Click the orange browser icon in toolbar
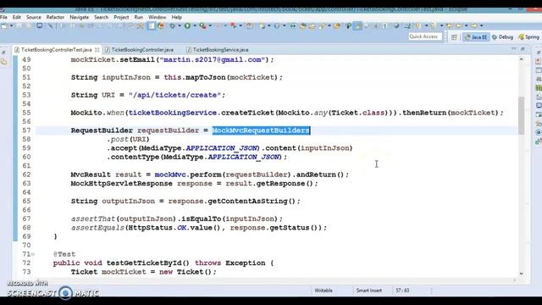 (161, 25)
